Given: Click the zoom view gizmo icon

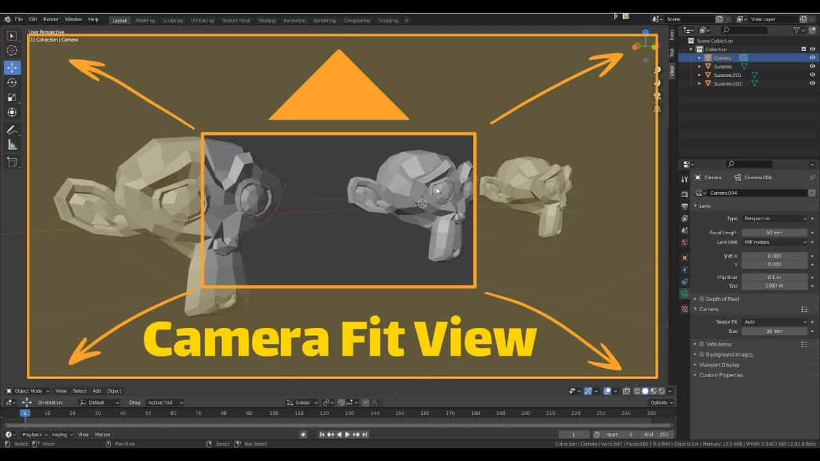Looking at the screenshot, I should click(657, 70).
